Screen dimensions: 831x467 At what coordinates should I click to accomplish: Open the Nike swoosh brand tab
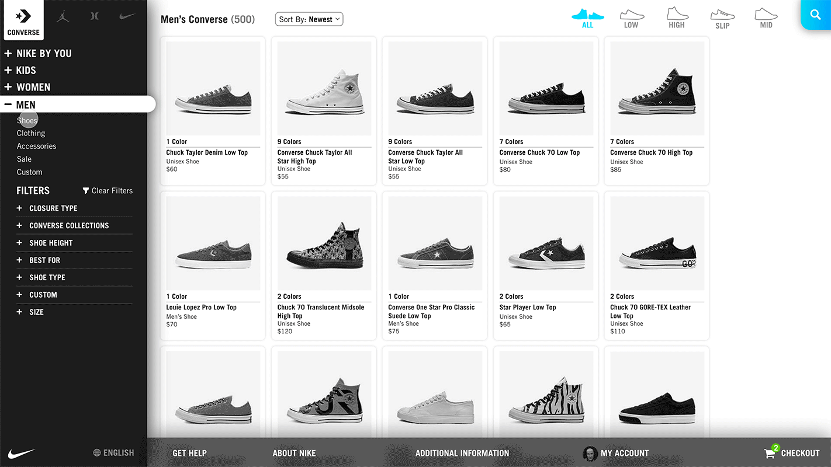[127, 16]
